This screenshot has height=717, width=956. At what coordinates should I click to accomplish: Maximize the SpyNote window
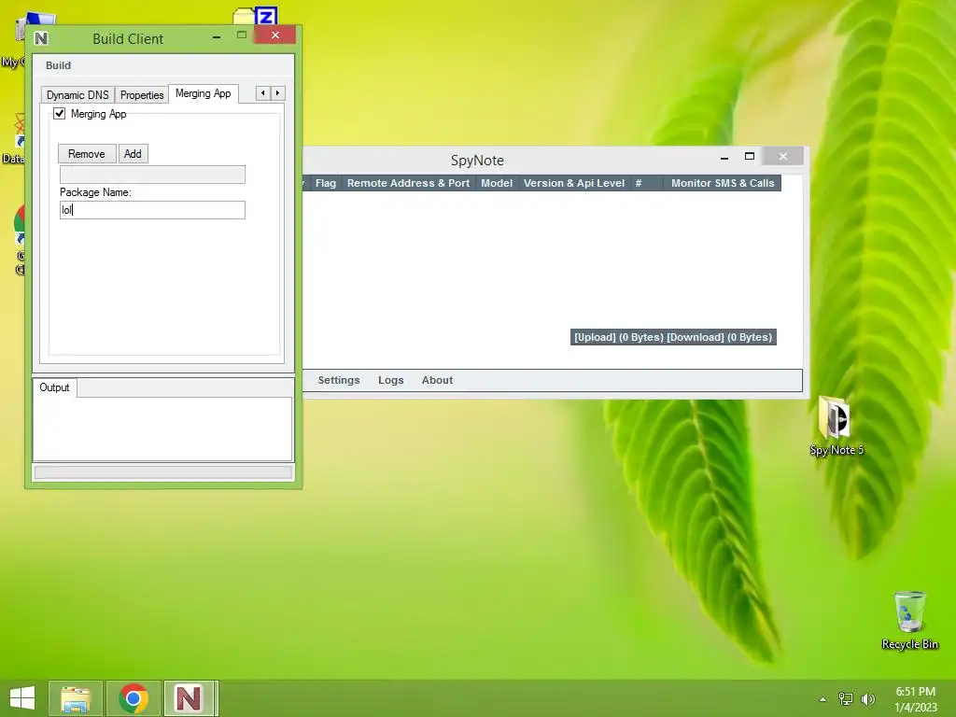point(750,157)
